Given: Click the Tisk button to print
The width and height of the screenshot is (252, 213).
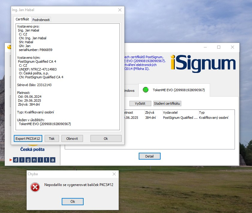Looking at the screenshot, I should 52,138.
